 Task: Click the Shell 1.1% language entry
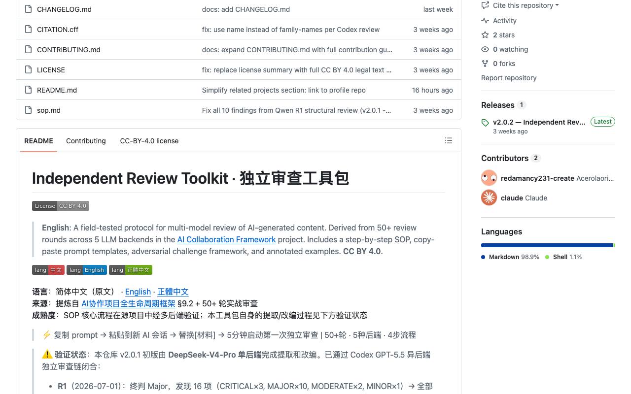pyautogui.click(x=563, y=257)
